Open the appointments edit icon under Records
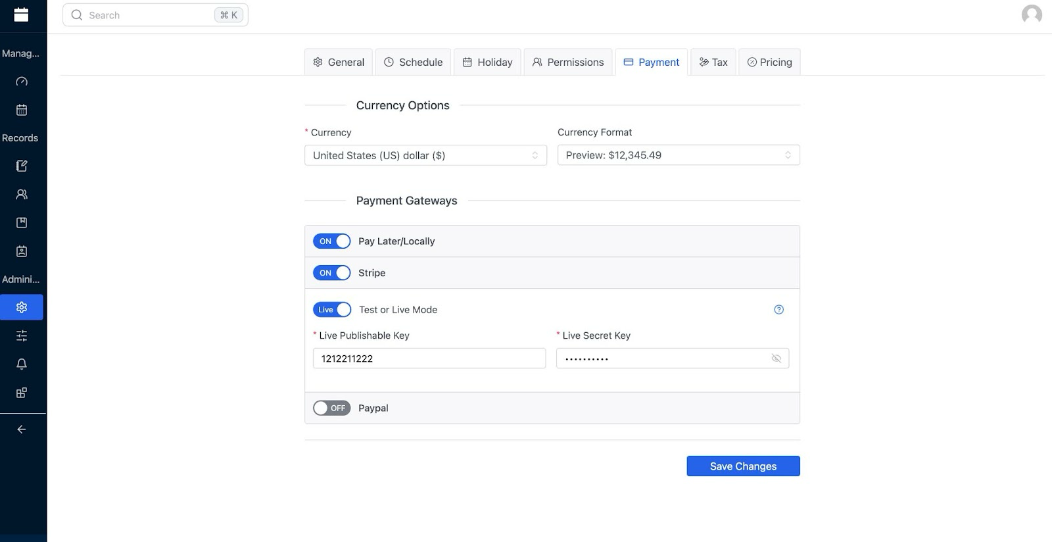1052x542 pixels. tap(22, 166)
